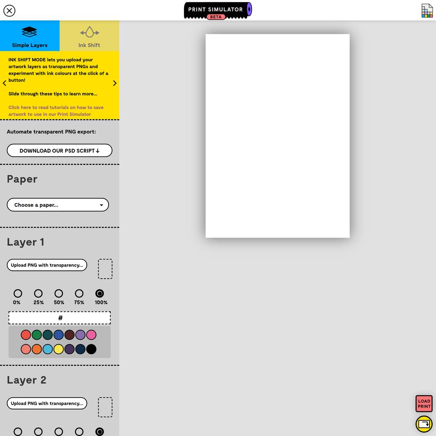Select the middle opacity radio of Layer 2

[x=59, y=432]
